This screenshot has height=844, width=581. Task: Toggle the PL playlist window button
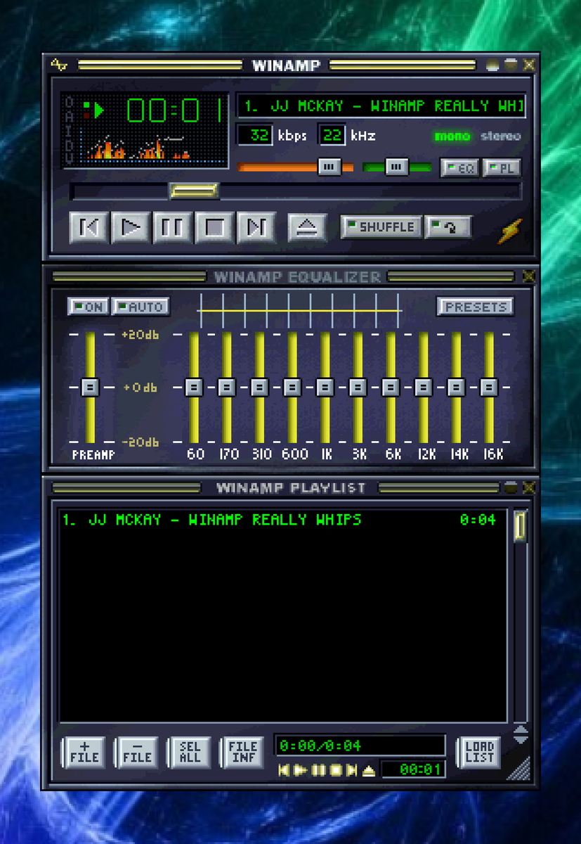click(x=502, y=168)
